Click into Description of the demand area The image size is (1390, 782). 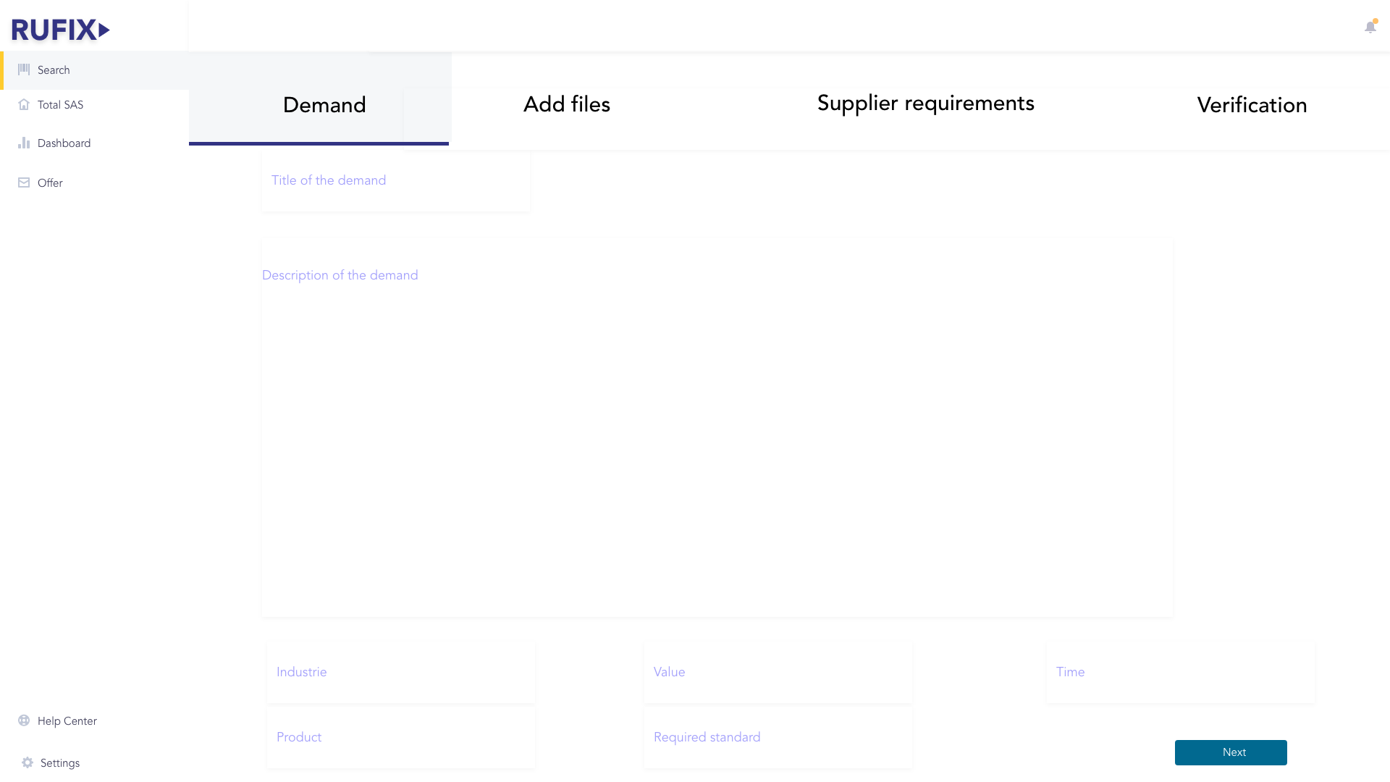(717, 427)
